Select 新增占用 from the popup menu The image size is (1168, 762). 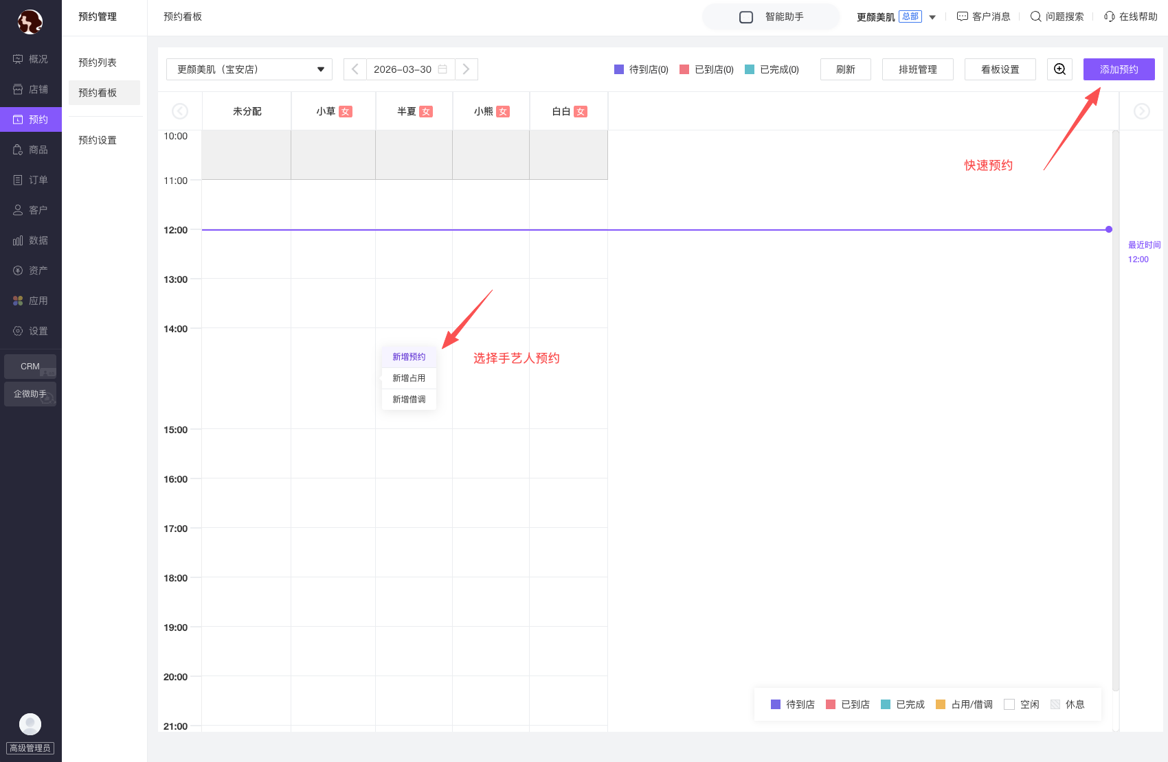[x=409, y=378]
